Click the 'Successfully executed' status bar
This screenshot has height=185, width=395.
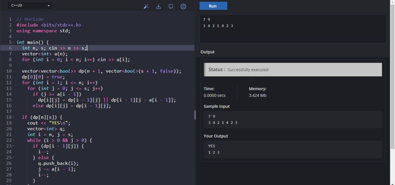[x=292, y=70]
